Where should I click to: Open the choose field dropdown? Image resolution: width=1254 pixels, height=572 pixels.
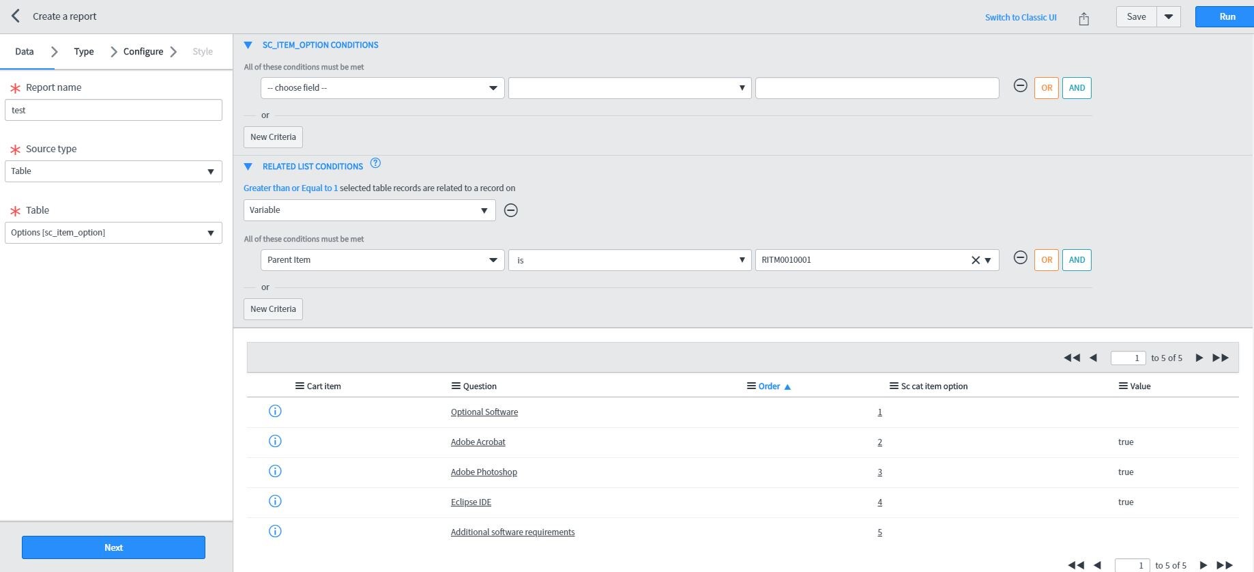point(382,88)
